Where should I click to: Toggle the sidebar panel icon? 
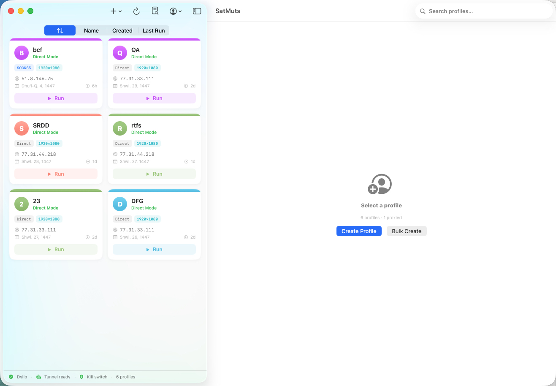click(x=197, y=11)
